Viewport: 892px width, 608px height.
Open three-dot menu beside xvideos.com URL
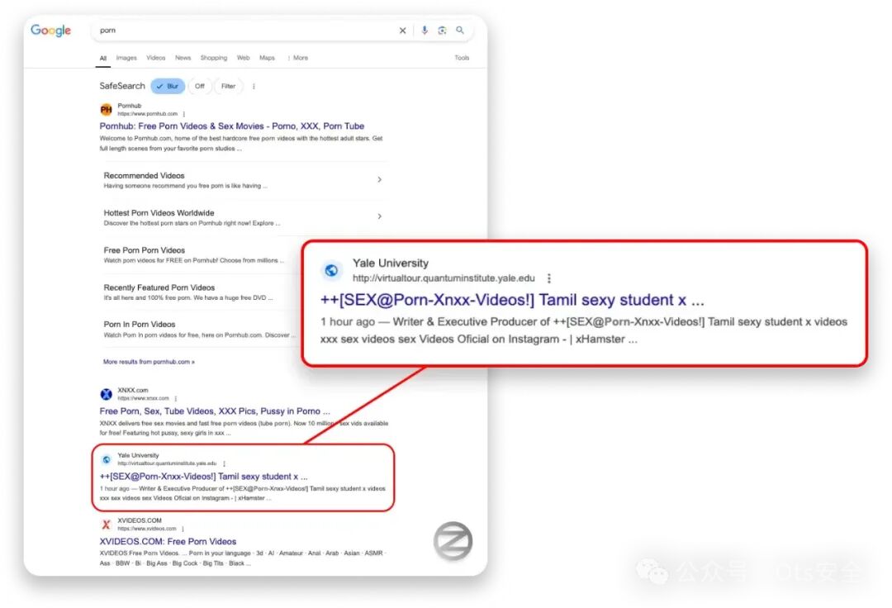(183, 529)
